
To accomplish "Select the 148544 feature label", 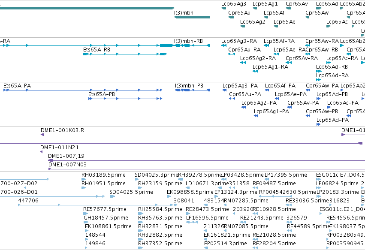I will [95, 235].
